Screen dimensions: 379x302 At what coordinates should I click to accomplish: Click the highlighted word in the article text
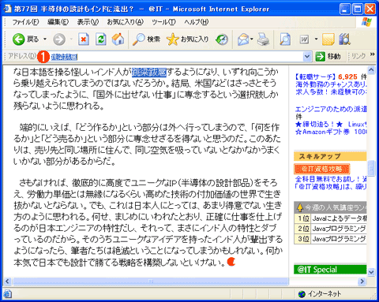149,72
